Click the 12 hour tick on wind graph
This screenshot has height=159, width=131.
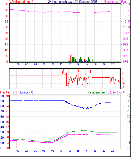(70, 64)
